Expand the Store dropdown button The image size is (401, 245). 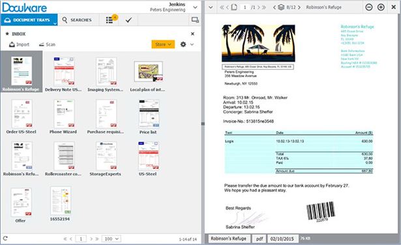163,44
